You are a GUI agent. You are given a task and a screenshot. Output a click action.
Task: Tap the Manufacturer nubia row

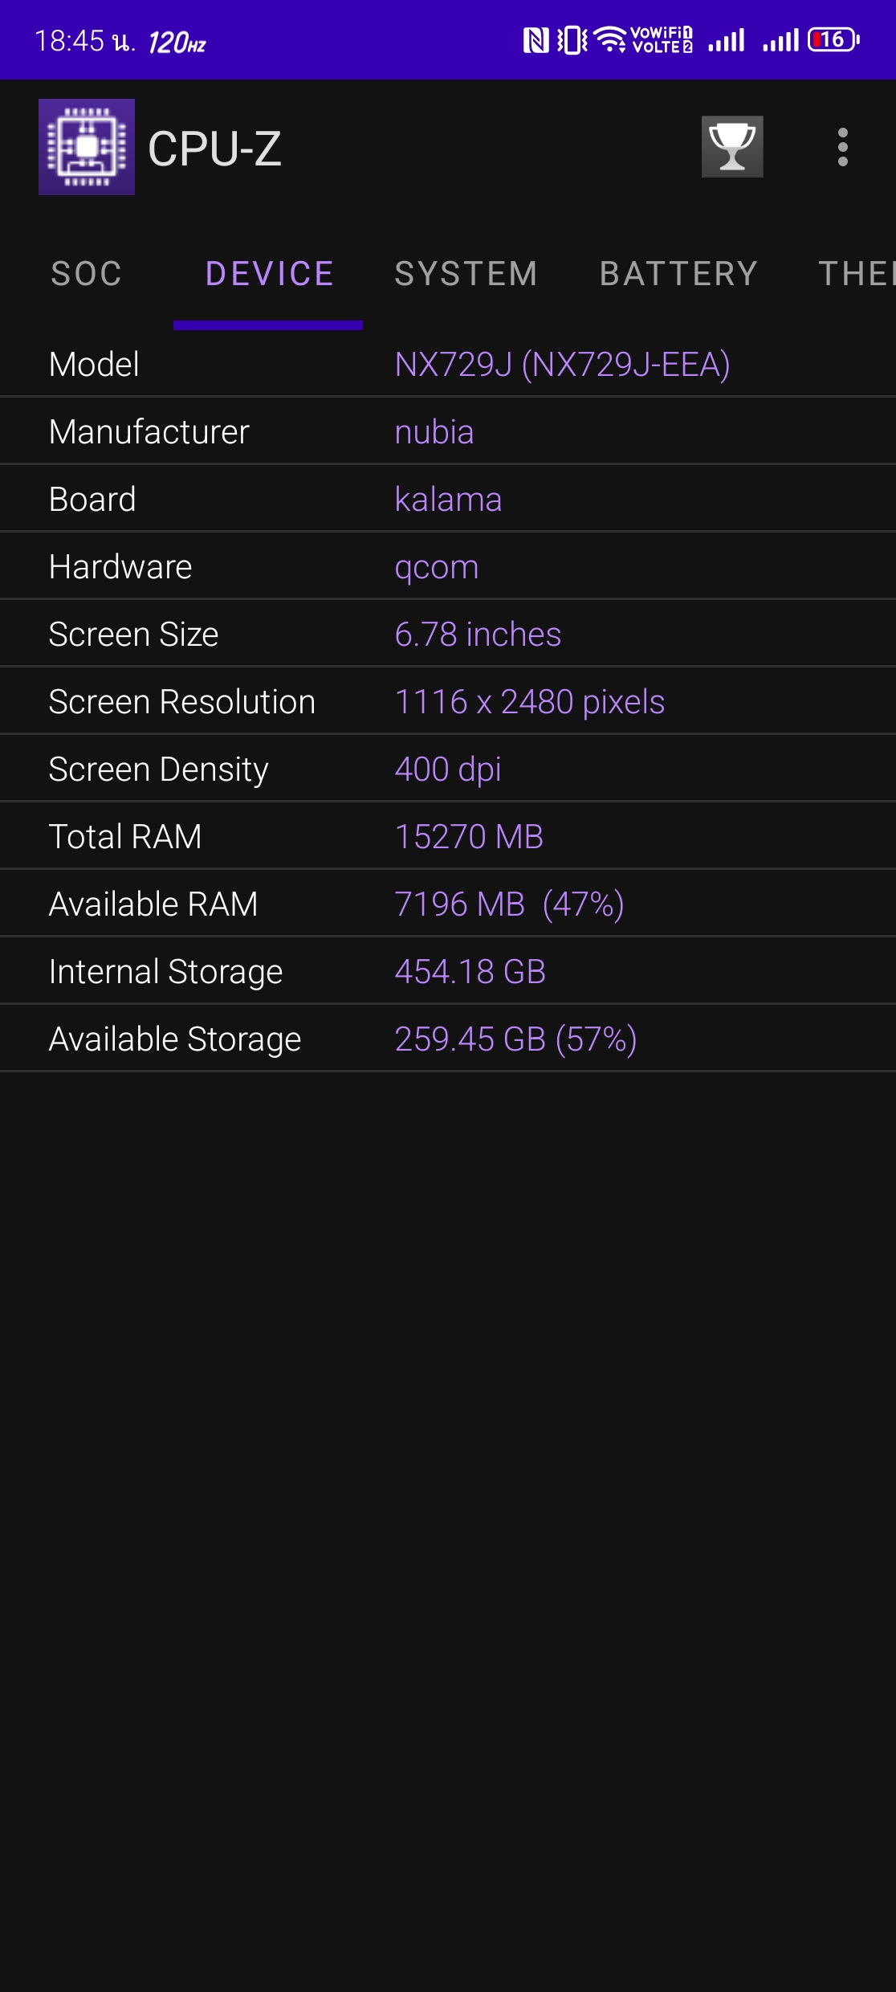click(448, 431)
